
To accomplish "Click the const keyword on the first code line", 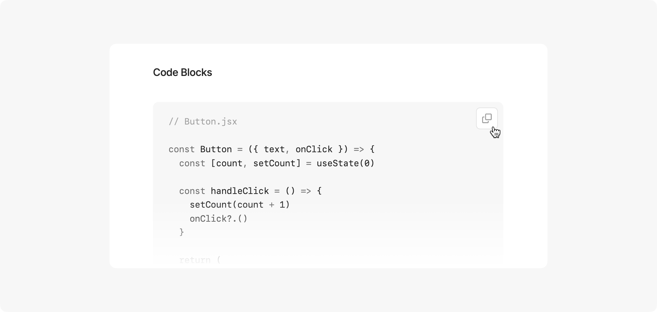I will click(182, 149).
